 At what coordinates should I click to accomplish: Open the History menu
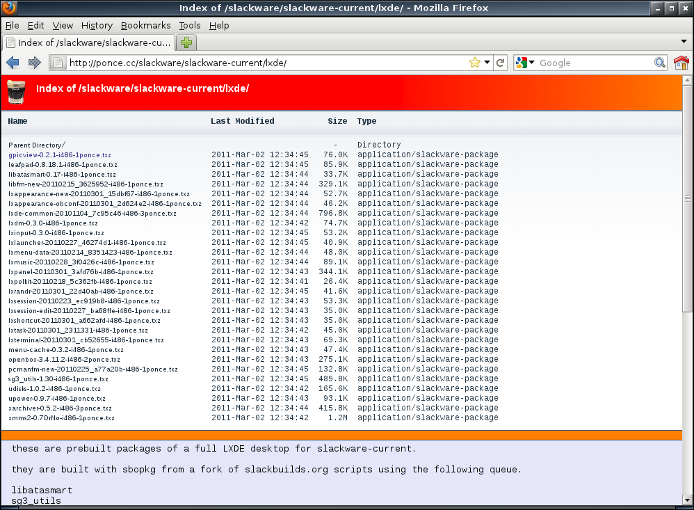97,26
